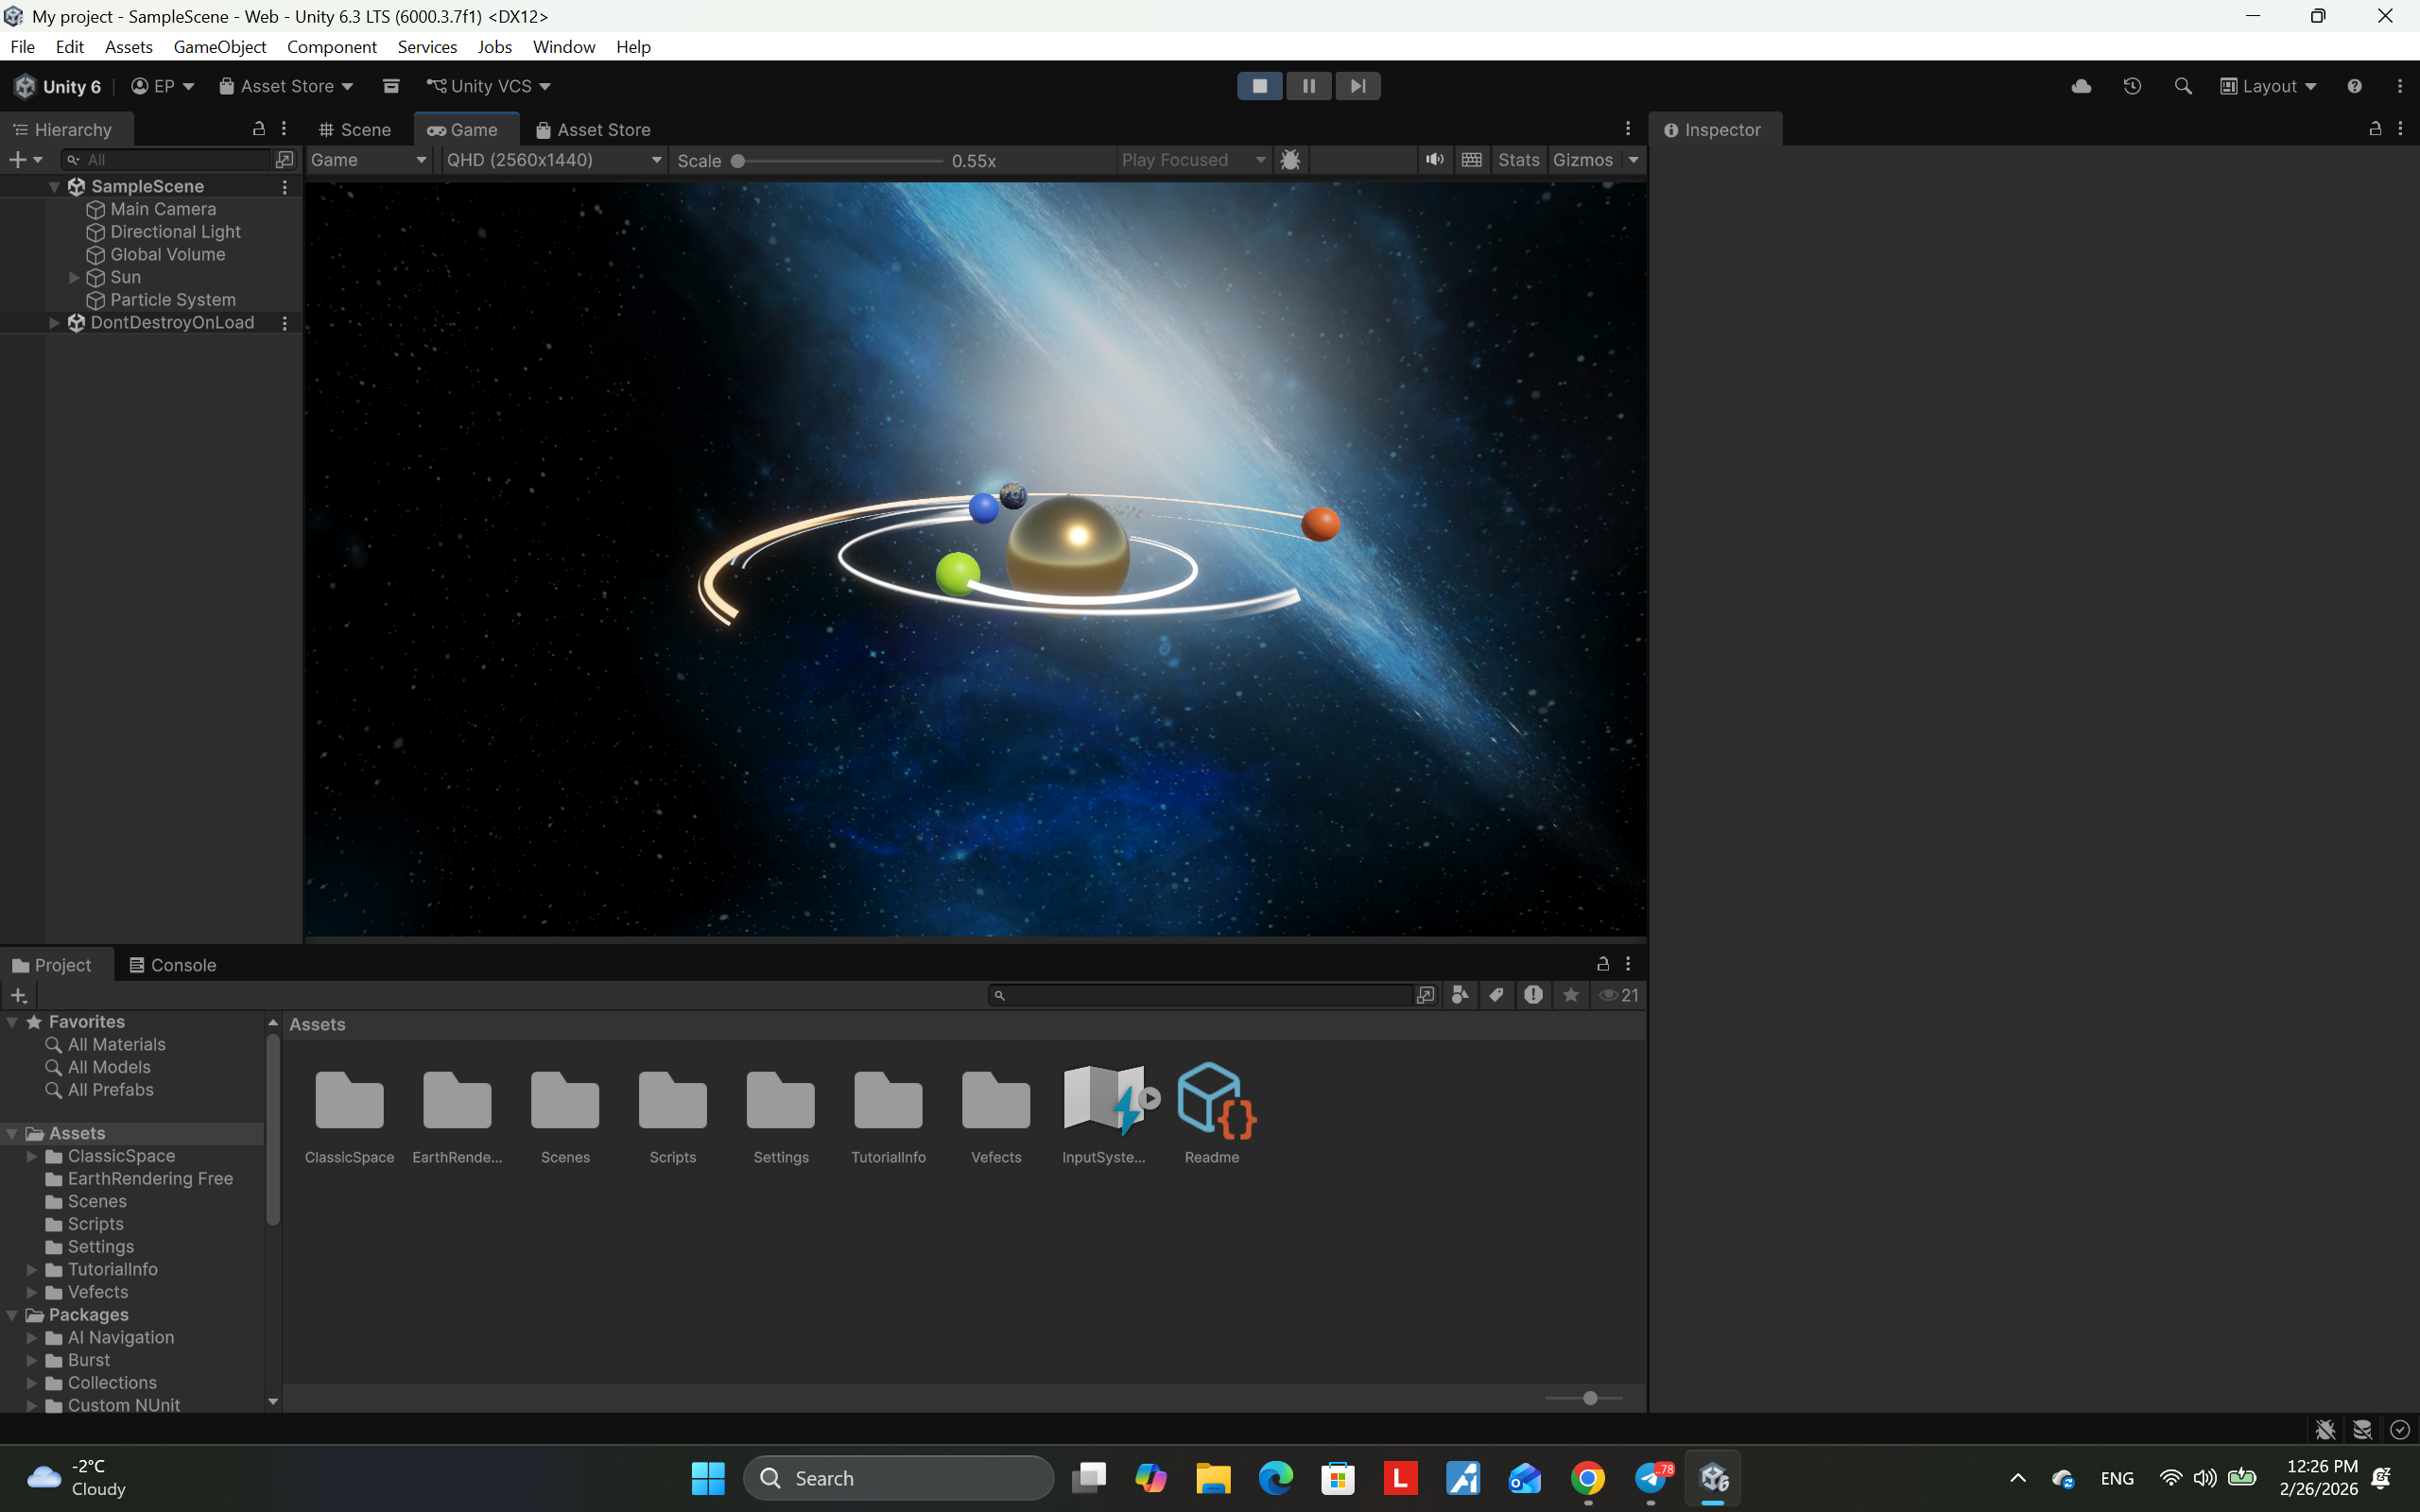Viewport: 2420px width, 1512px height.
Task: Pause the running game with Pause button
Action: point(1308,86)
